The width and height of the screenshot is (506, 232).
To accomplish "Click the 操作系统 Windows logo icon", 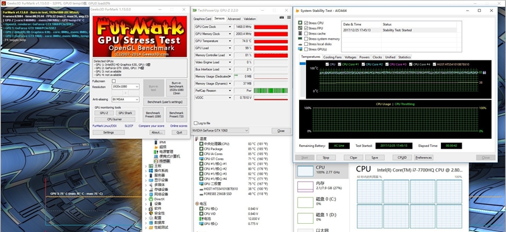I will [151, 171].
